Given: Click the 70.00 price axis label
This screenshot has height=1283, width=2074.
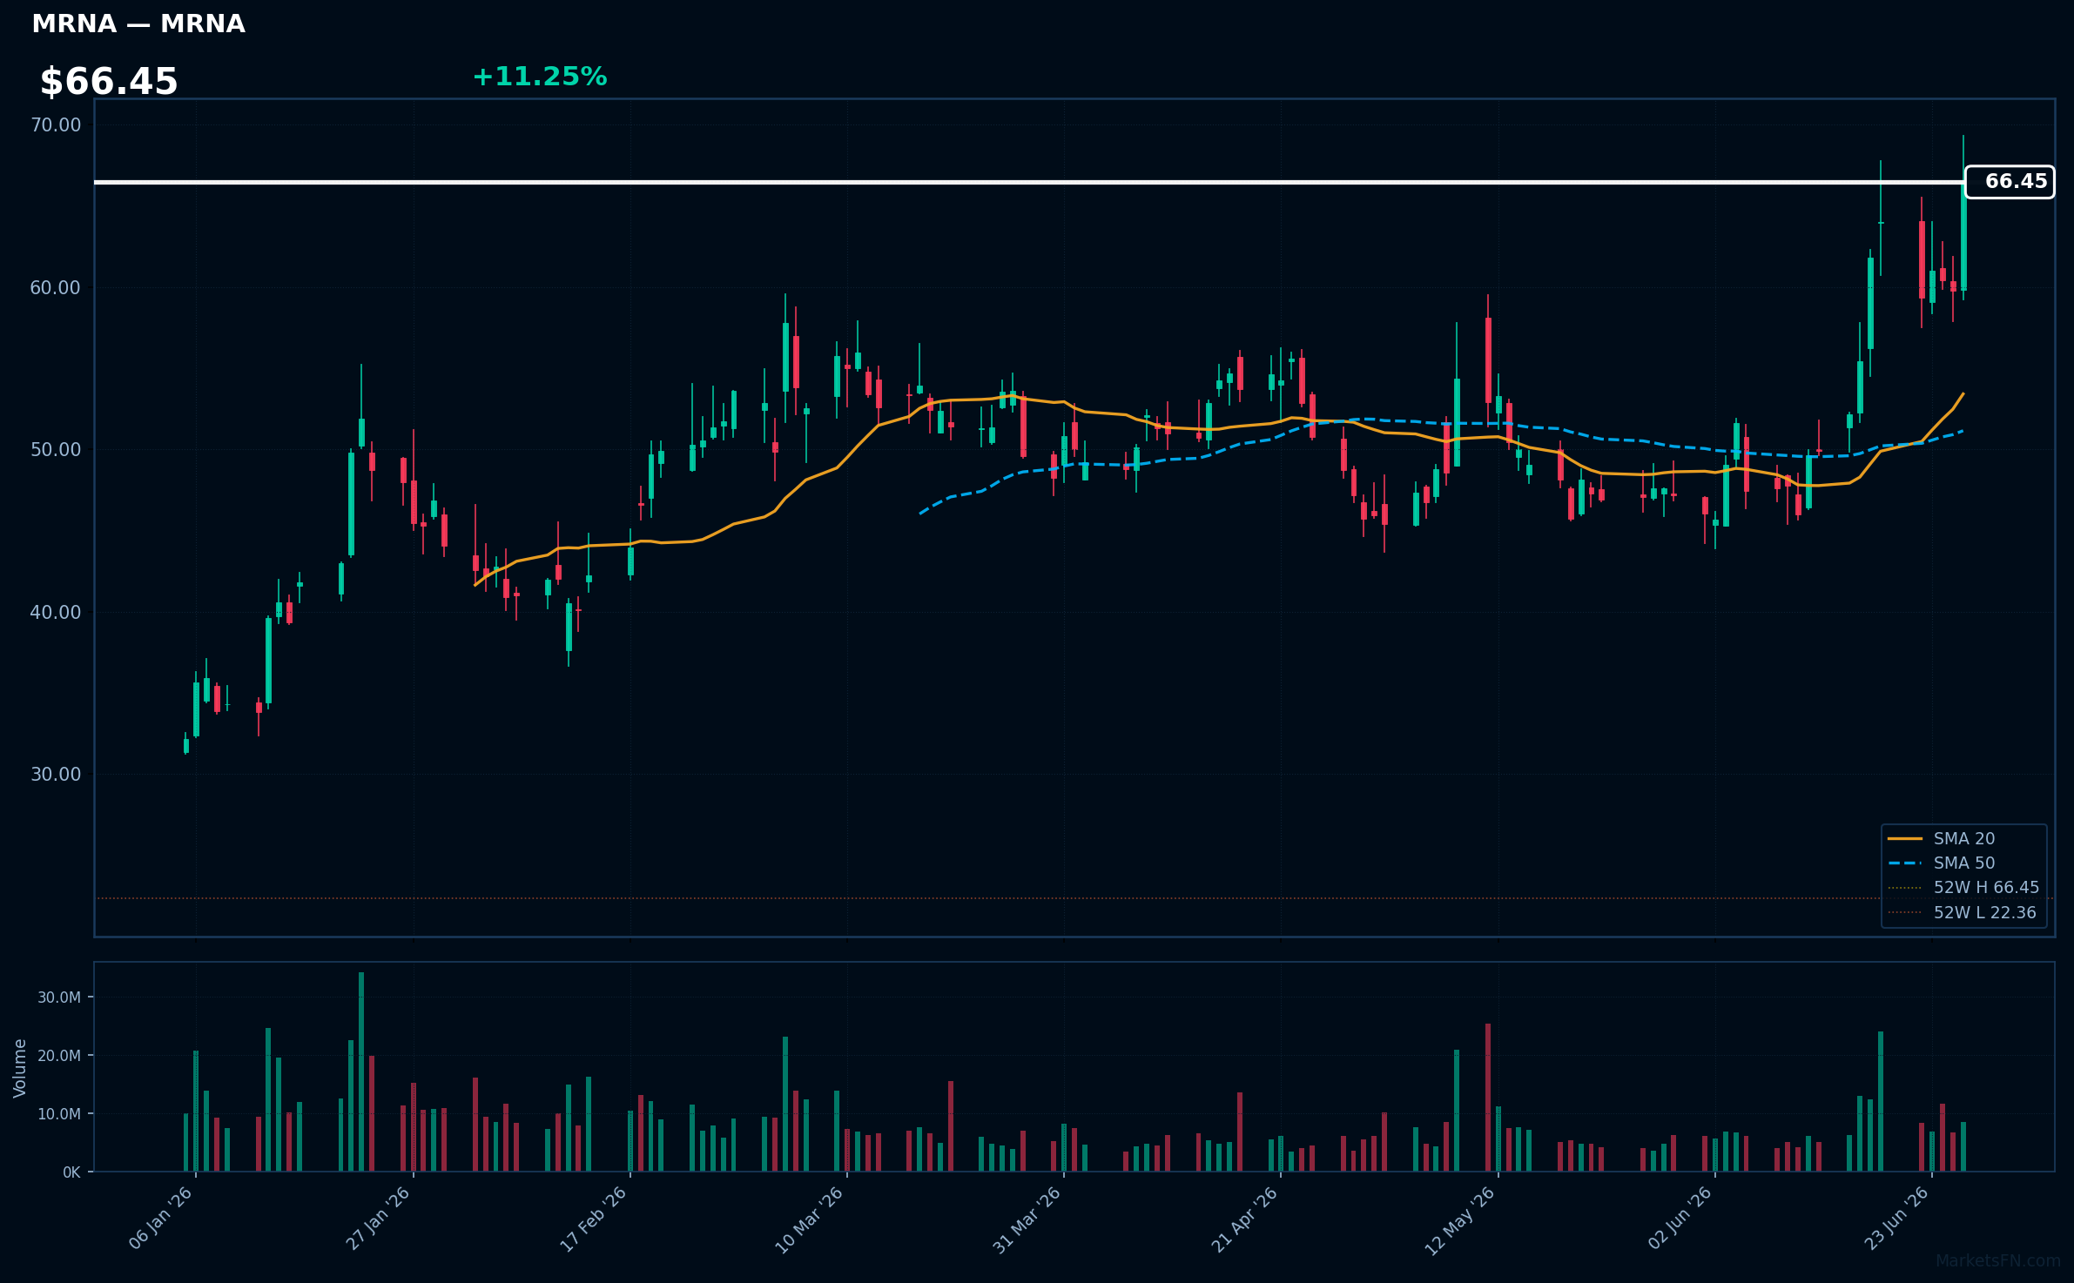Looking at the screenshot, I should point(56,125).
